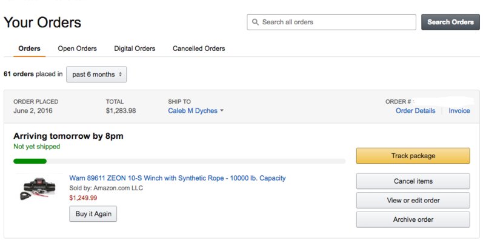Focus the Search all orders field

(331, 22)
